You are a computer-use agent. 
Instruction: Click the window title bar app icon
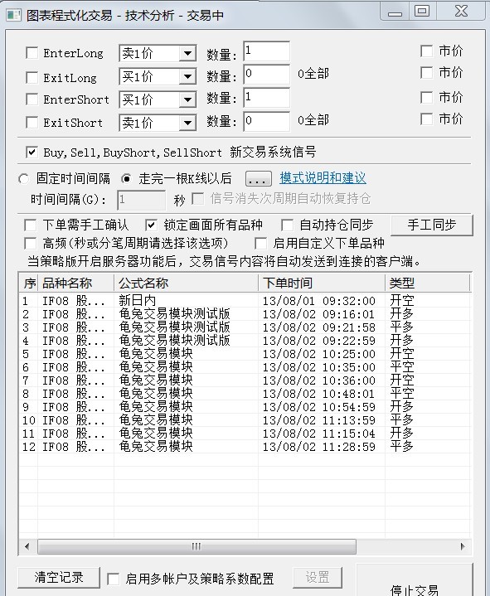[14, 15]
